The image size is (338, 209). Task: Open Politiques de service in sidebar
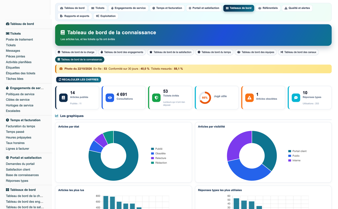[20, 94]
